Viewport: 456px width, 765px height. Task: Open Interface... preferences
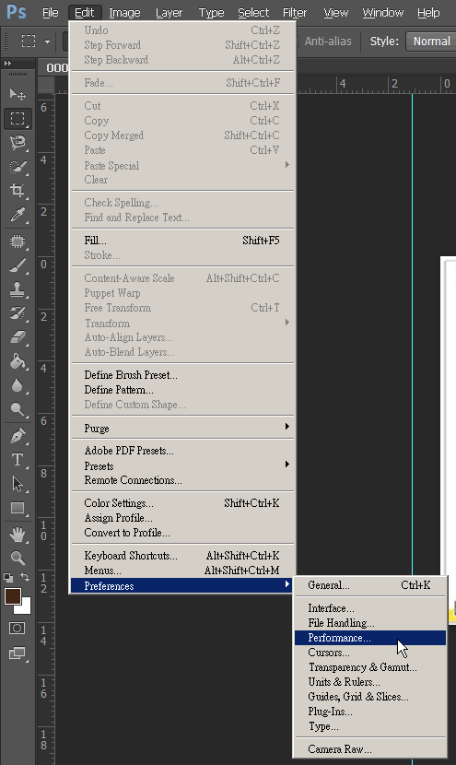pos(370,608)
